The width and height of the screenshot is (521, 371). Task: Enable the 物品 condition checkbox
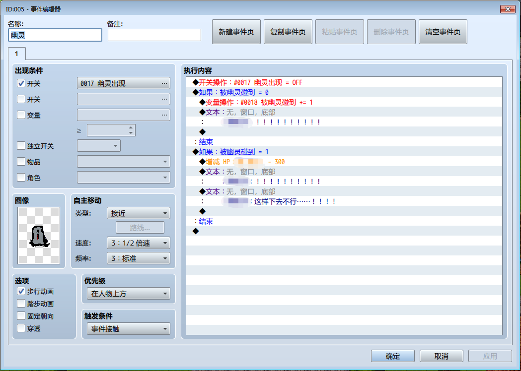click(21, 162)
